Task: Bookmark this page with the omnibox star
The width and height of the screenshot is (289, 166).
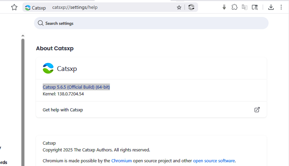Action: point(179,7)
